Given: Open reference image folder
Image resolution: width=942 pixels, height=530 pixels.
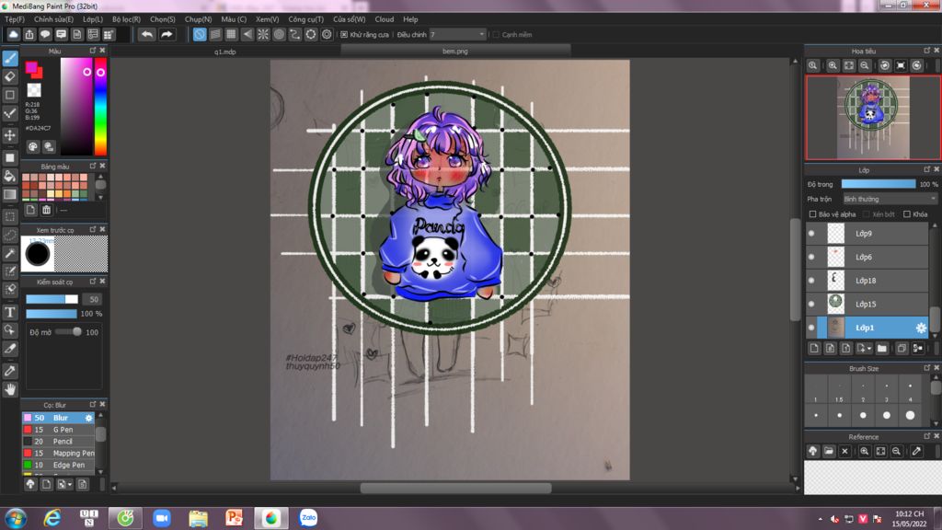Looking at the screenshot, I should pos(829,451).
